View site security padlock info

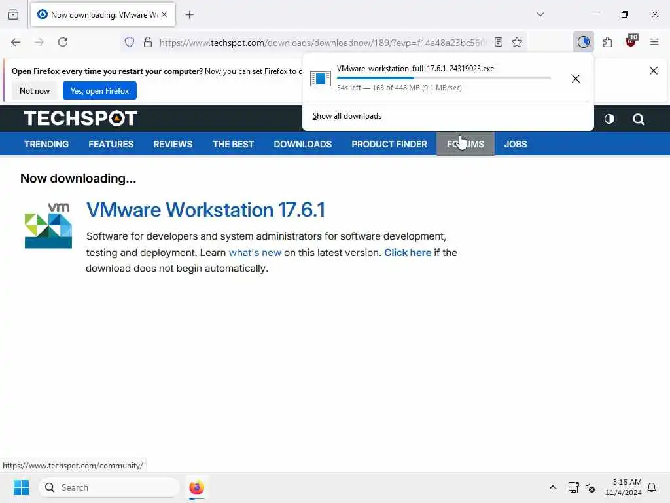[x=148, y=42]
